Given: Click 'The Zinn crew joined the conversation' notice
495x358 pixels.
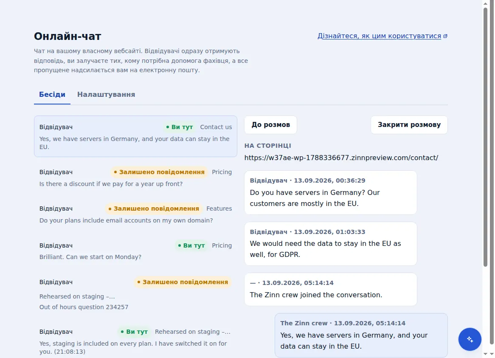Looking at the screenshot, I should point(331,290).
